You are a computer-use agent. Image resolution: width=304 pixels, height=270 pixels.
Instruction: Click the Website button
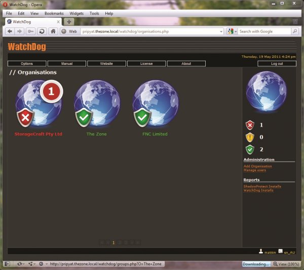click(x=106, y=64)
